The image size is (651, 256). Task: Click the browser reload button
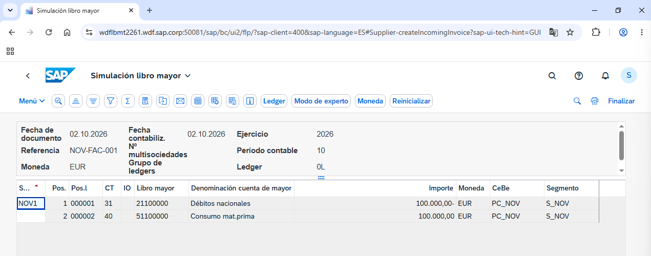[x=49, y=32]
